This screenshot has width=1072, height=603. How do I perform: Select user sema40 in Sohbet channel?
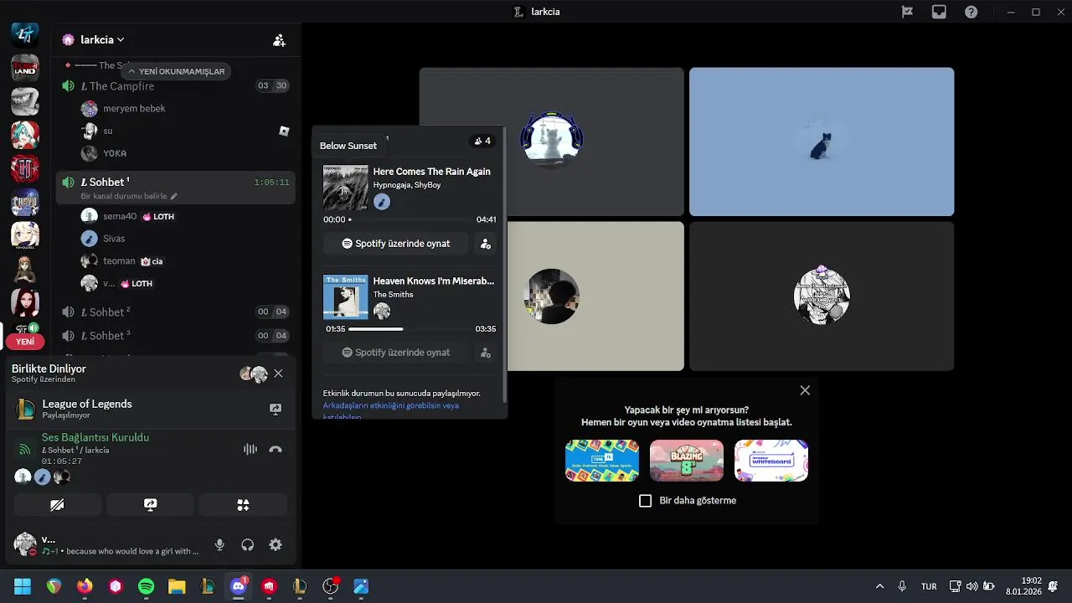click(120, 216)
